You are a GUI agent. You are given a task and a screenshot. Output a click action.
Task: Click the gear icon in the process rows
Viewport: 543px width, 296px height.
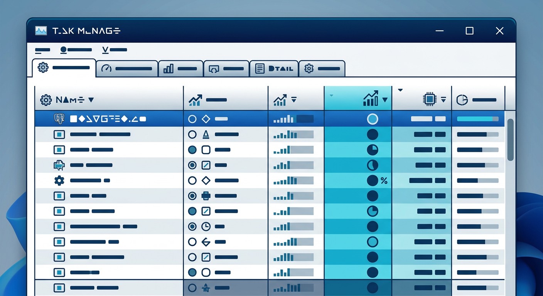coord(59,180)
